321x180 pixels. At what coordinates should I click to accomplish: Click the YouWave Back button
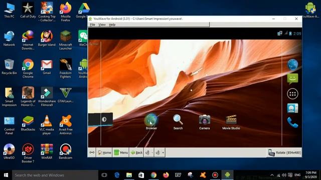pos(136,152)
